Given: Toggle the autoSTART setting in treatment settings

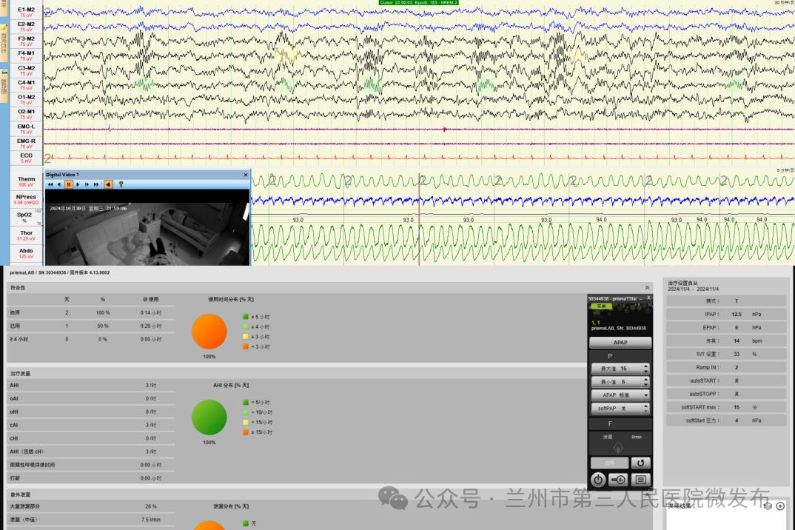Looking at the screenshot, I should click(x=737, y=380).
